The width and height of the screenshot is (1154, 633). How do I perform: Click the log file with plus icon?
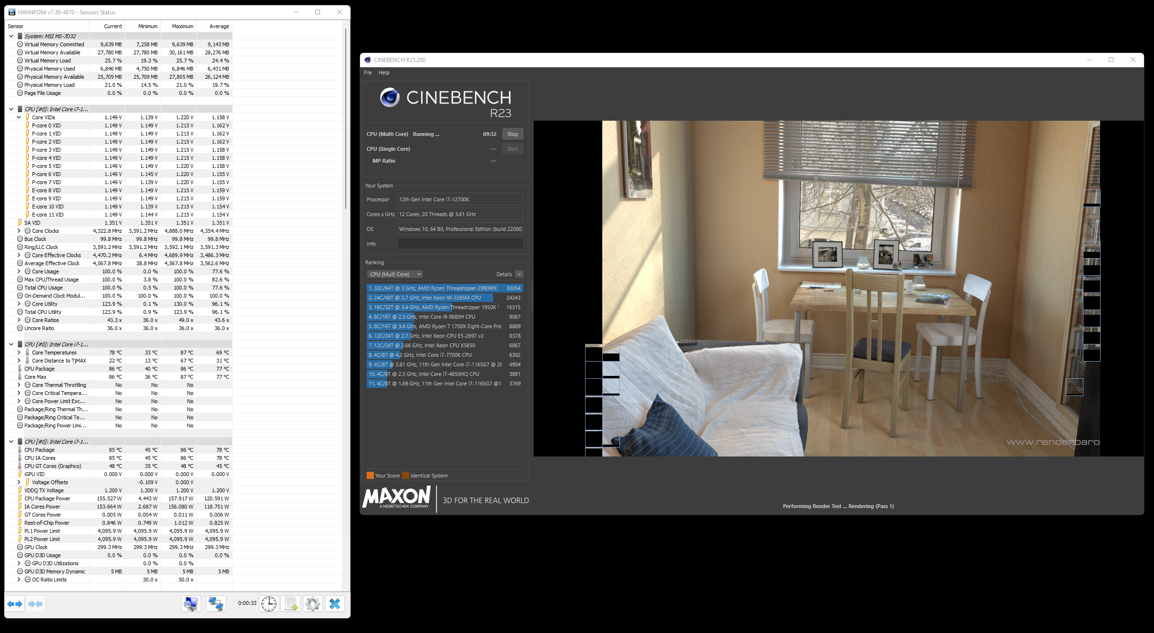291,604
